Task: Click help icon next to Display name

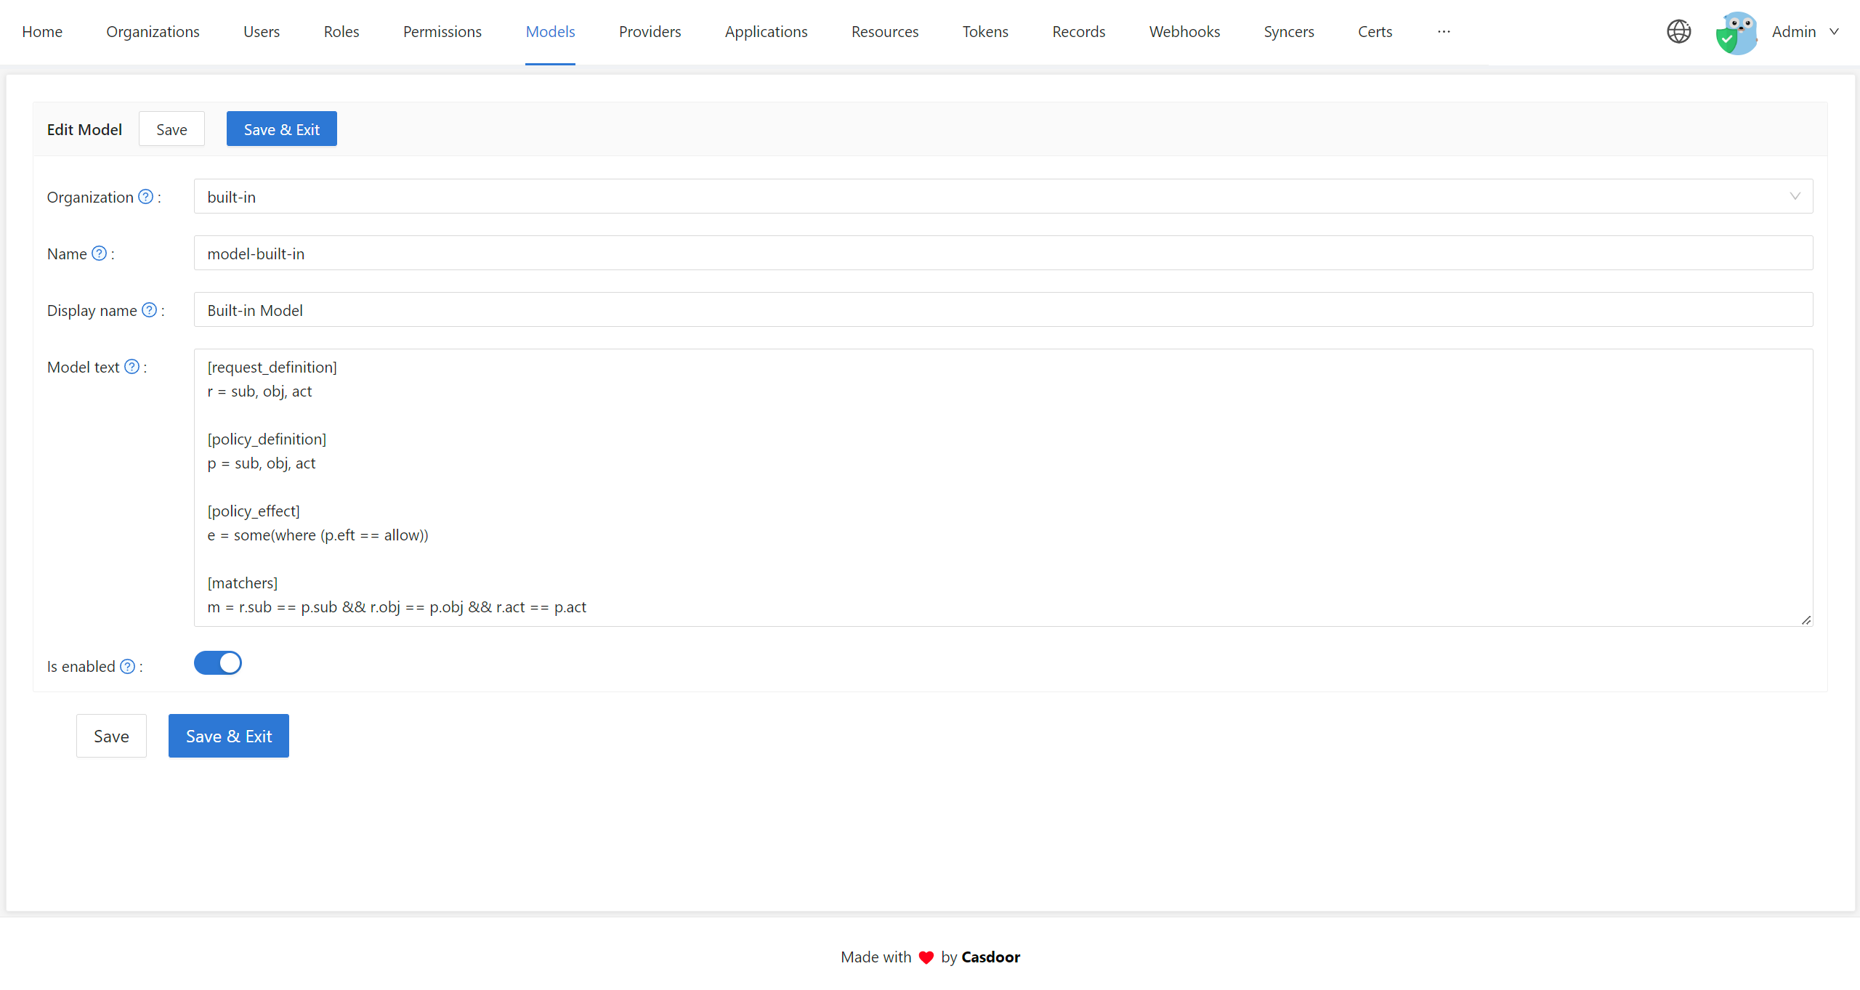Action: (x=149, y=310)
